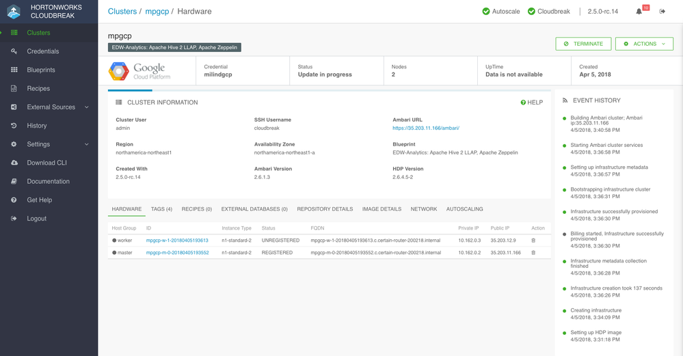
Task: Click the History clock icon
Action: coord(14,125)
